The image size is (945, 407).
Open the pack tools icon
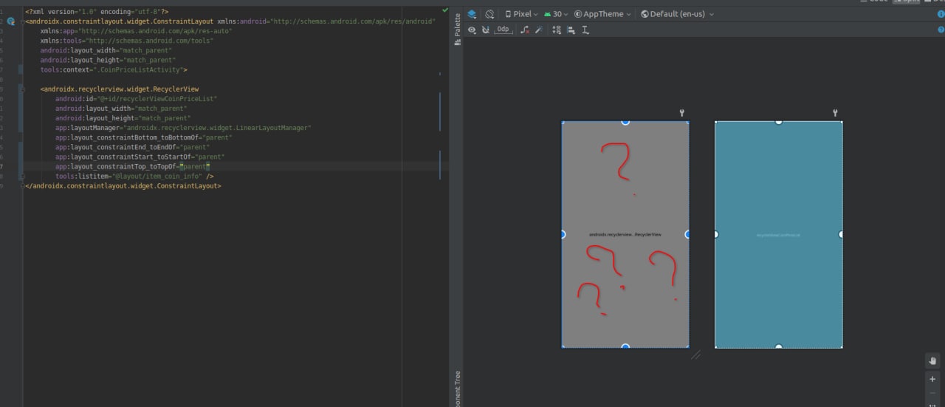pos(557,30)
